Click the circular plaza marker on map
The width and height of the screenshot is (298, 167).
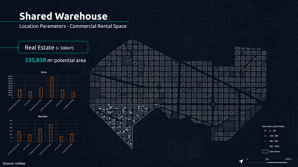tap(242, 101)
